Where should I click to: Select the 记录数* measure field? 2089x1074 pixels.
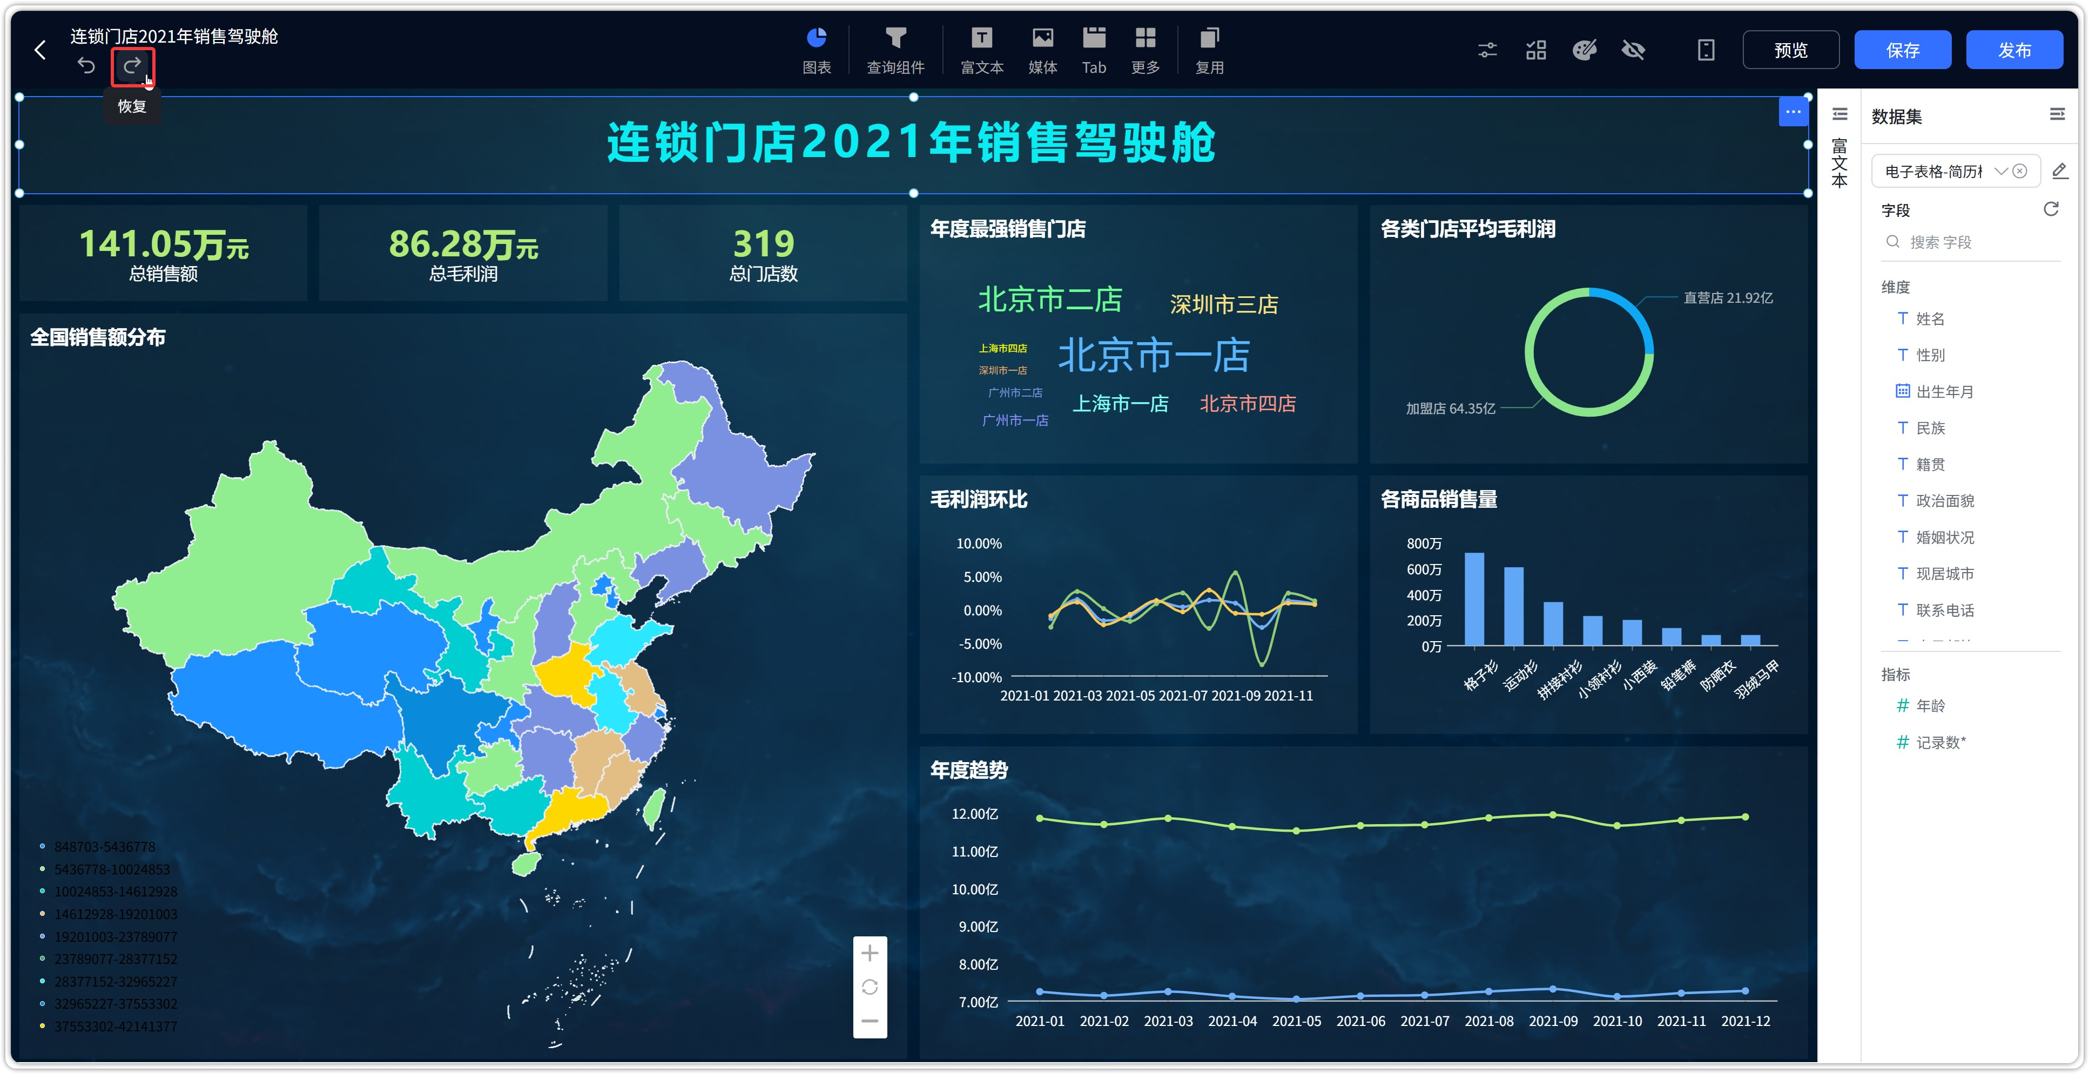point(1931,743)
